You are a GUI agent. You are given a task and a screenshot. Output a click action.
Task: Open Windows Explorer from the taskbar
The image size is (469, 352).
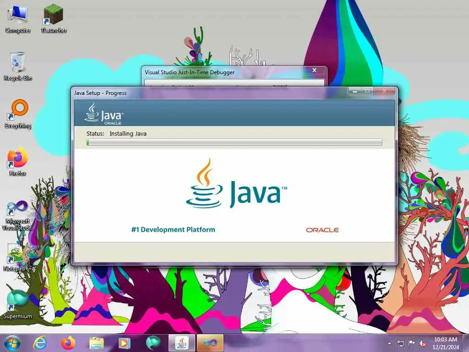tap(96, 343)
